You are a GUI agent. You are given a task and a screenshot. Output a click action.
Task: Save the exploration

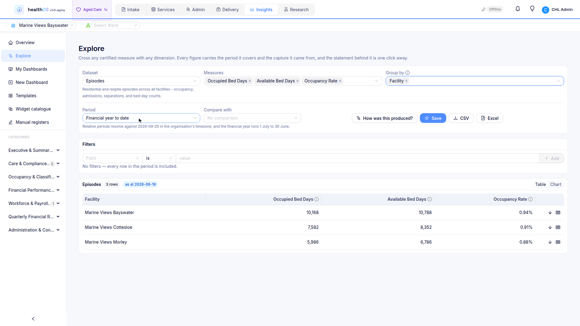[433, 118]
